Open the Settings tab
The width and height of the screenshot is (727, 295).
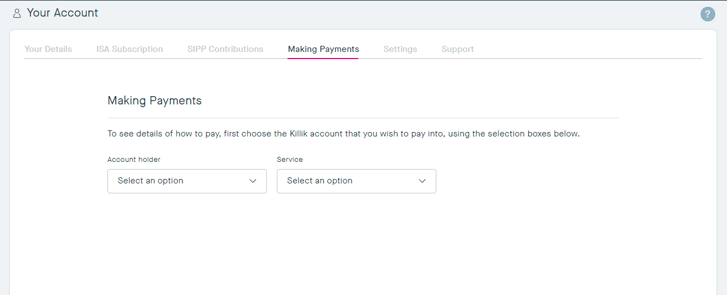(x=400, y=49)
